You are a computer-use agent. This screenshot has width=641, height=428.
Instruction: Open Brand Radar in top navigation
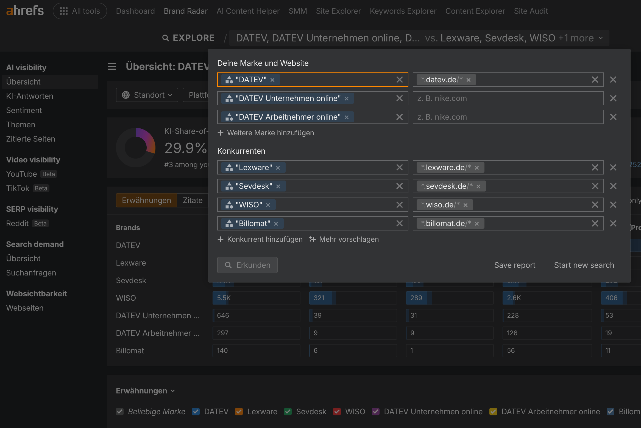(186, 11)
